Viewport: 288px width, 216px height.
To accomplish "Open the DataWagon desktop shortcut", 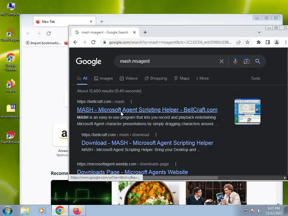I will 10,35.
